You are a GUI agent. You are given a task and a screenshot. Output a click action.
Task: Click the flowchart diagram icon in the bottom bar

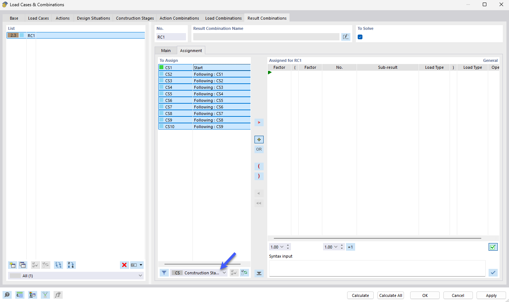45,295
